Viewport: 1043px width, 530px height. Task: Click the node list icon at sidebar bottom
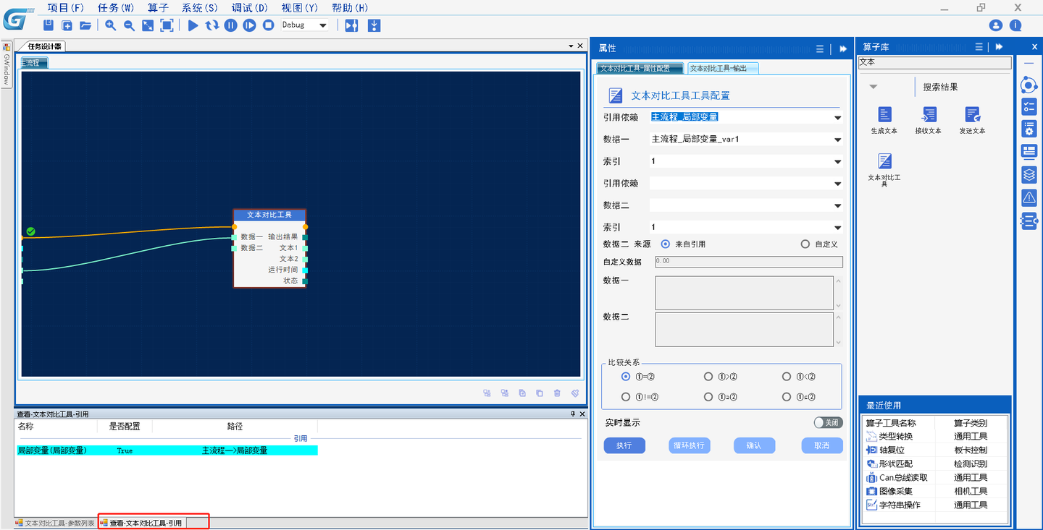coord(1029,221)
